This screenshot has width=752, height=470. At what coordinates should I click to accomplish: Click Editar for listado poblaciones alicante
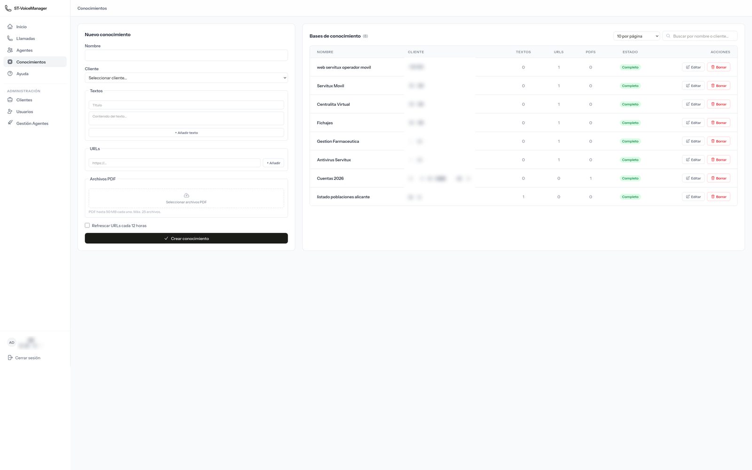tap(693, 196)
